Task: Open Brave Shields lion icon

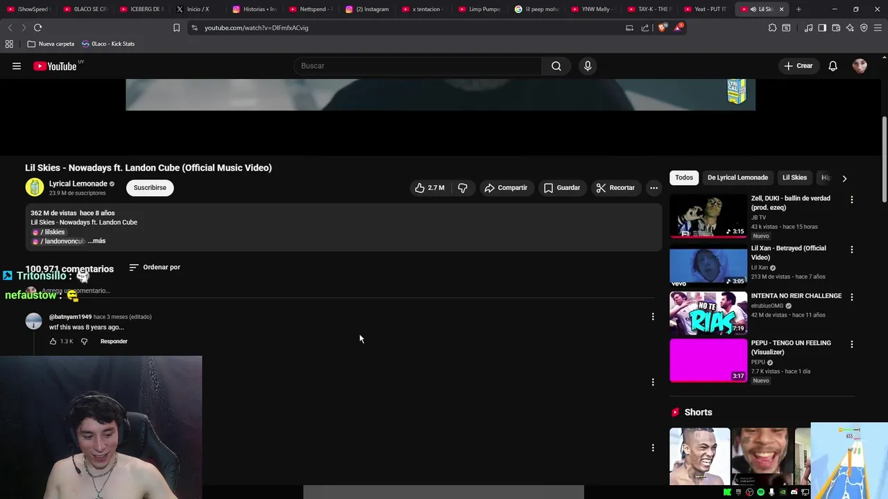Action: pyautogui.click(x=662, y=28)
